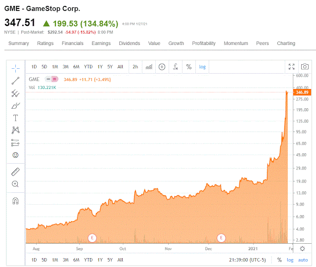Set top range to All
316x267 pixels.
pos(120,67)
